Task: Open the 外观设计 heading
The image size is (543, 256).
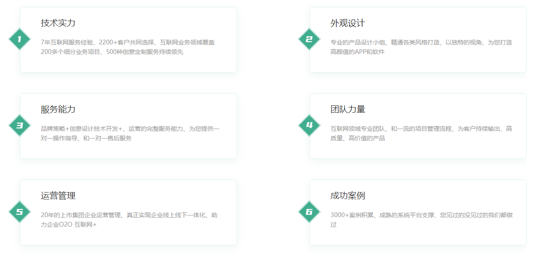Action: (x=348, y=23)
